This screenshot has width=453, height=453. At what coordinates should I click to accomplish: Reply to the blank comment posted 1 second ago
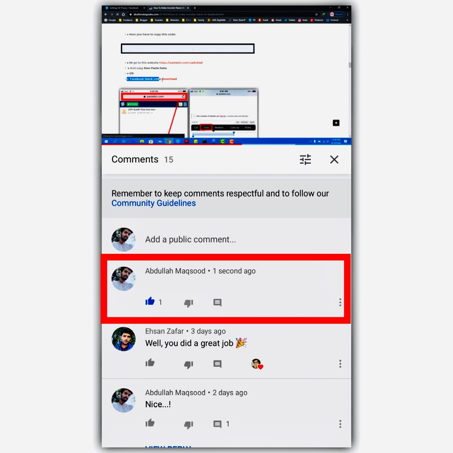(x=217, y=302)
